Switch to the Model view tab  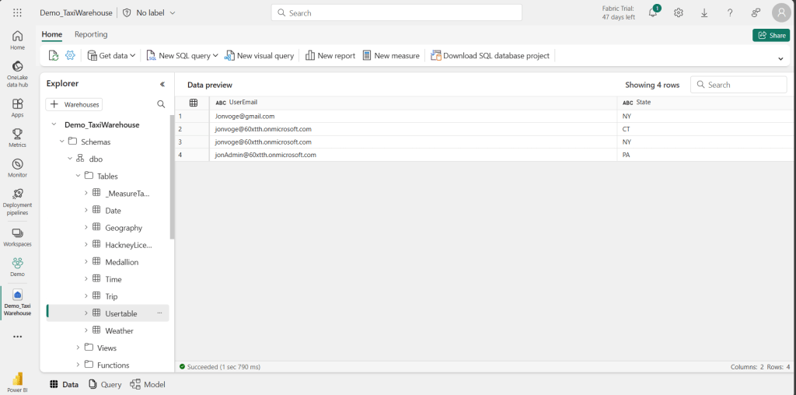click(148, 384)
